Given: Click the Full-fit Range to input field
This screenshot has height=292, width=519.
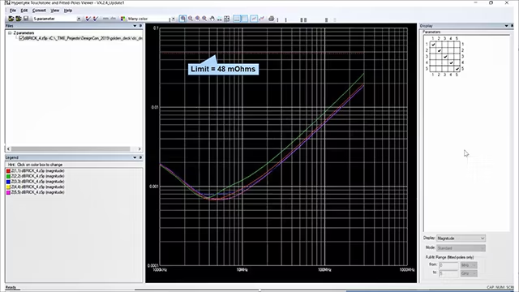Looking at the screenshot, I should tap(448, 273).
